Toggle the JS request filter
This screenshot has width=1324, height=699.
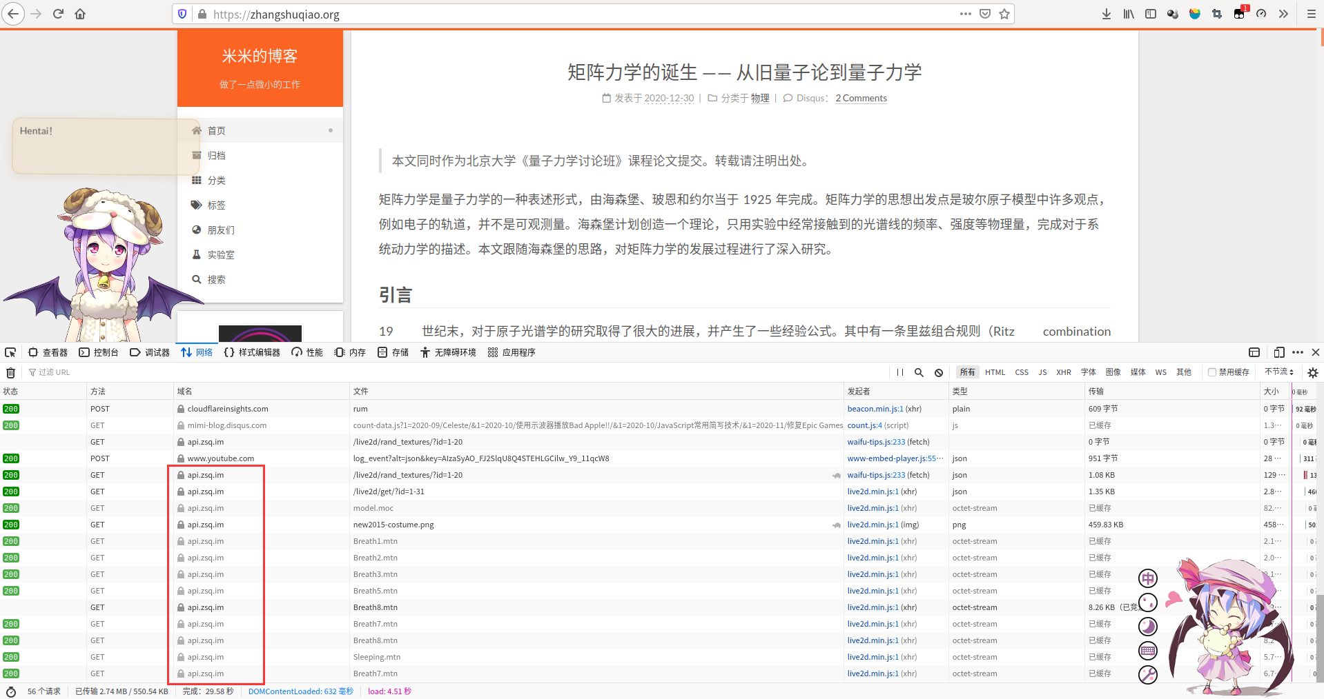(x=1042, y=372)
